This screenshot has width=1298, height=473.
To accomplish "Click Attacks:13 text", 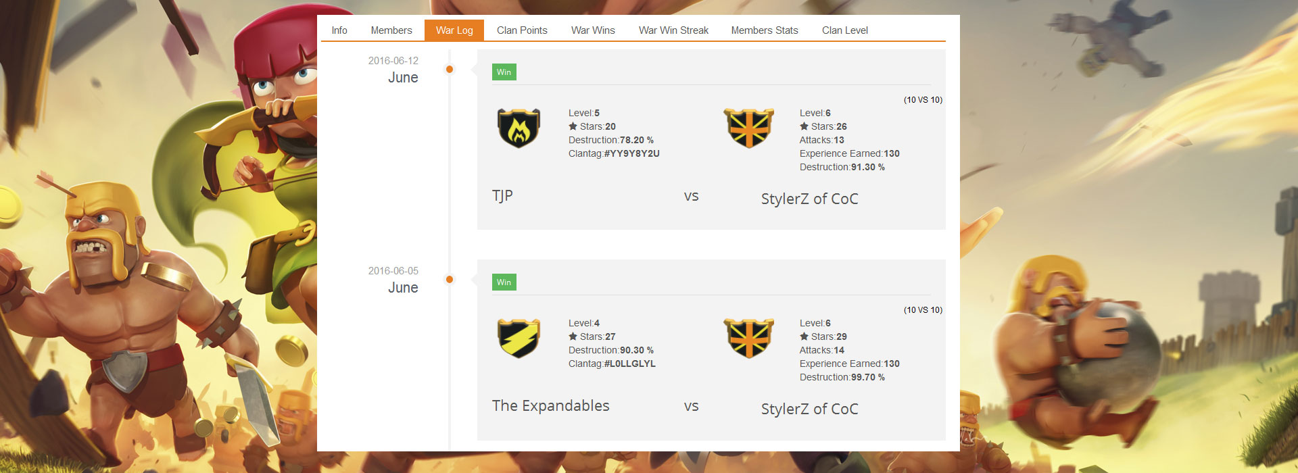I will pos(822,140).
